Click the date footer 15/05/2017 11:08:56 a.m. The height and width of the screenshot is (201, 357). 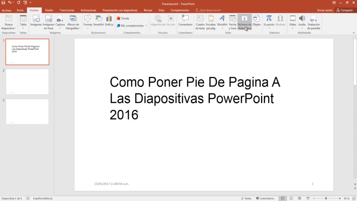click(112, 184)
